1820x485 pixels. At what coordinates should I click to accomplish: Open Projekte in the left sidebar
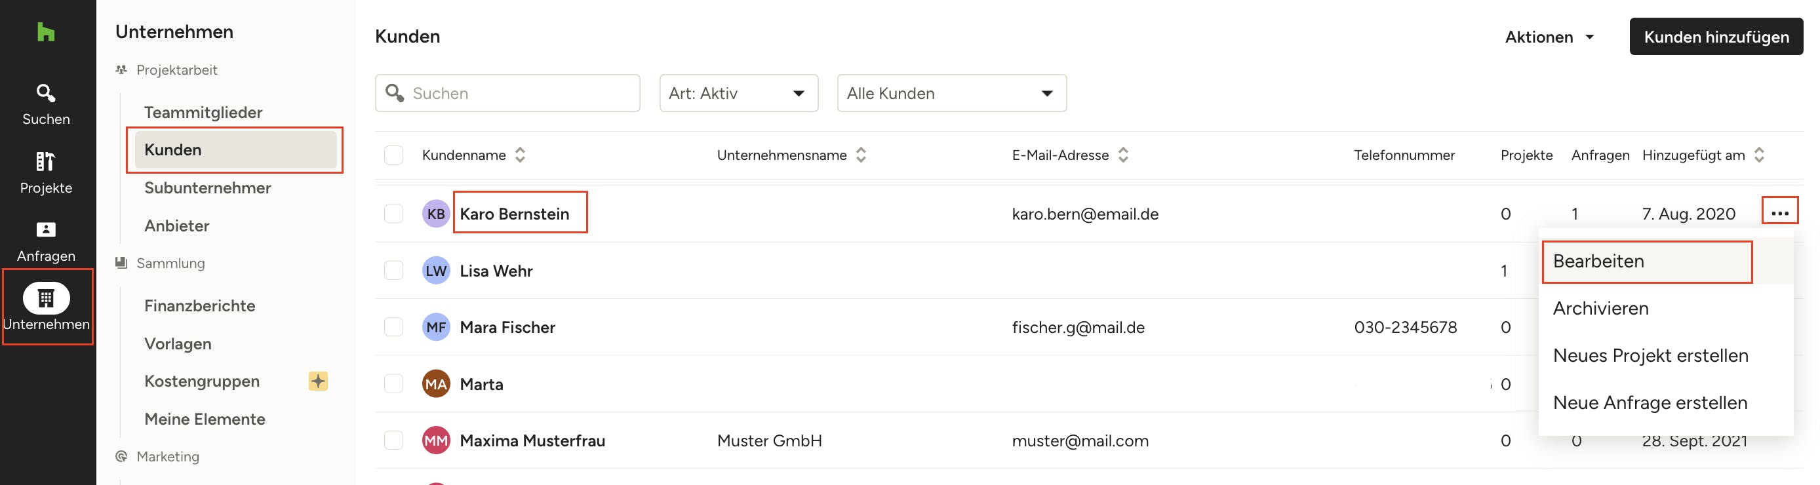click(46, 172)
